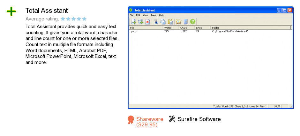Click the green plus icon in title bar

tap(131, 10)
